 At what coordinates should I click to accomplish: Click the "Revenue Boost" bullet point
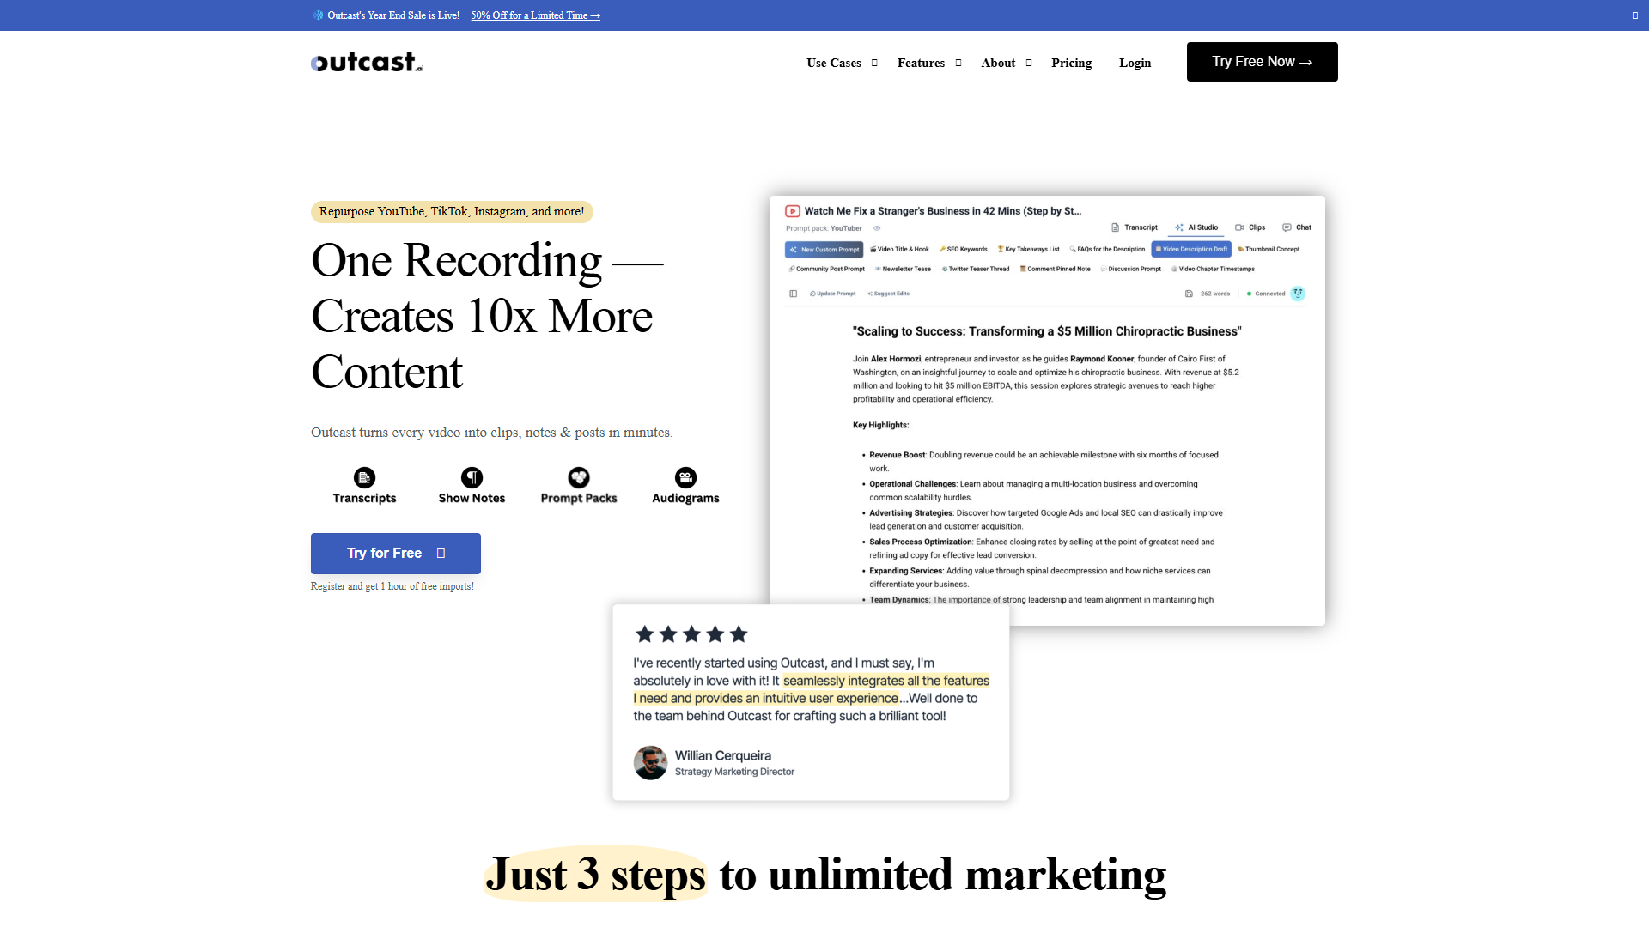[x=1044, y=462]
